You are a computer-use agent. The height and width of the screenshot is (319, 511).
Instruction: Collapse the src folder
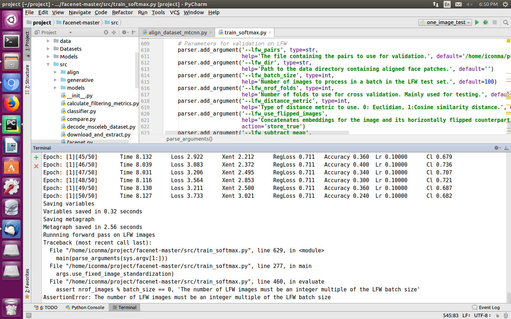click(x=48, y=64)
